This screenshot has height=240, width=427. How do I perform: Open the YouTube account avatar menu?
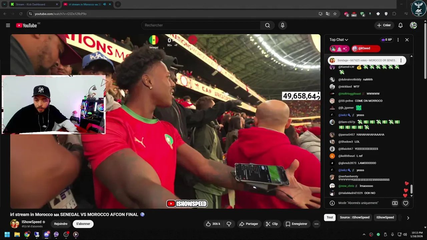(x=413, y=25)
